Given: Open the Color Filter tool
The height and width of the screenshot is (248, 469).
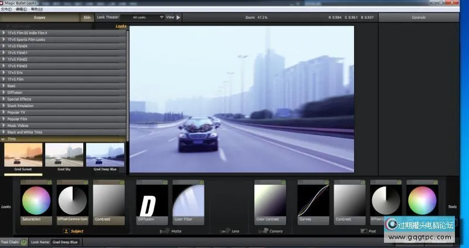Looking at the screenshot, I should pos(188,201).
